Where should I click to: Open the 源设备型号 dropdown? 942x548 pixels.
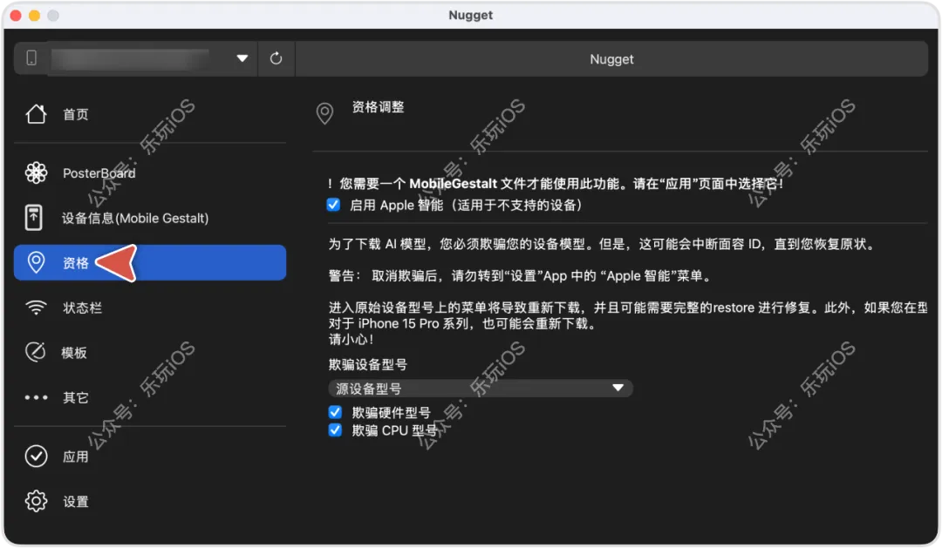point(480,389)
